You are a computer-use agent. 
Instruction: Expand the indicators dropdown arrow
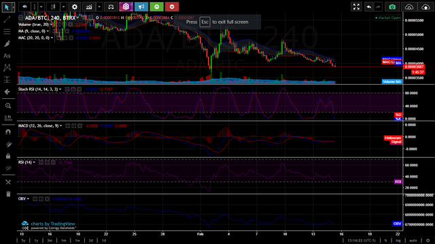coord(99,7)
